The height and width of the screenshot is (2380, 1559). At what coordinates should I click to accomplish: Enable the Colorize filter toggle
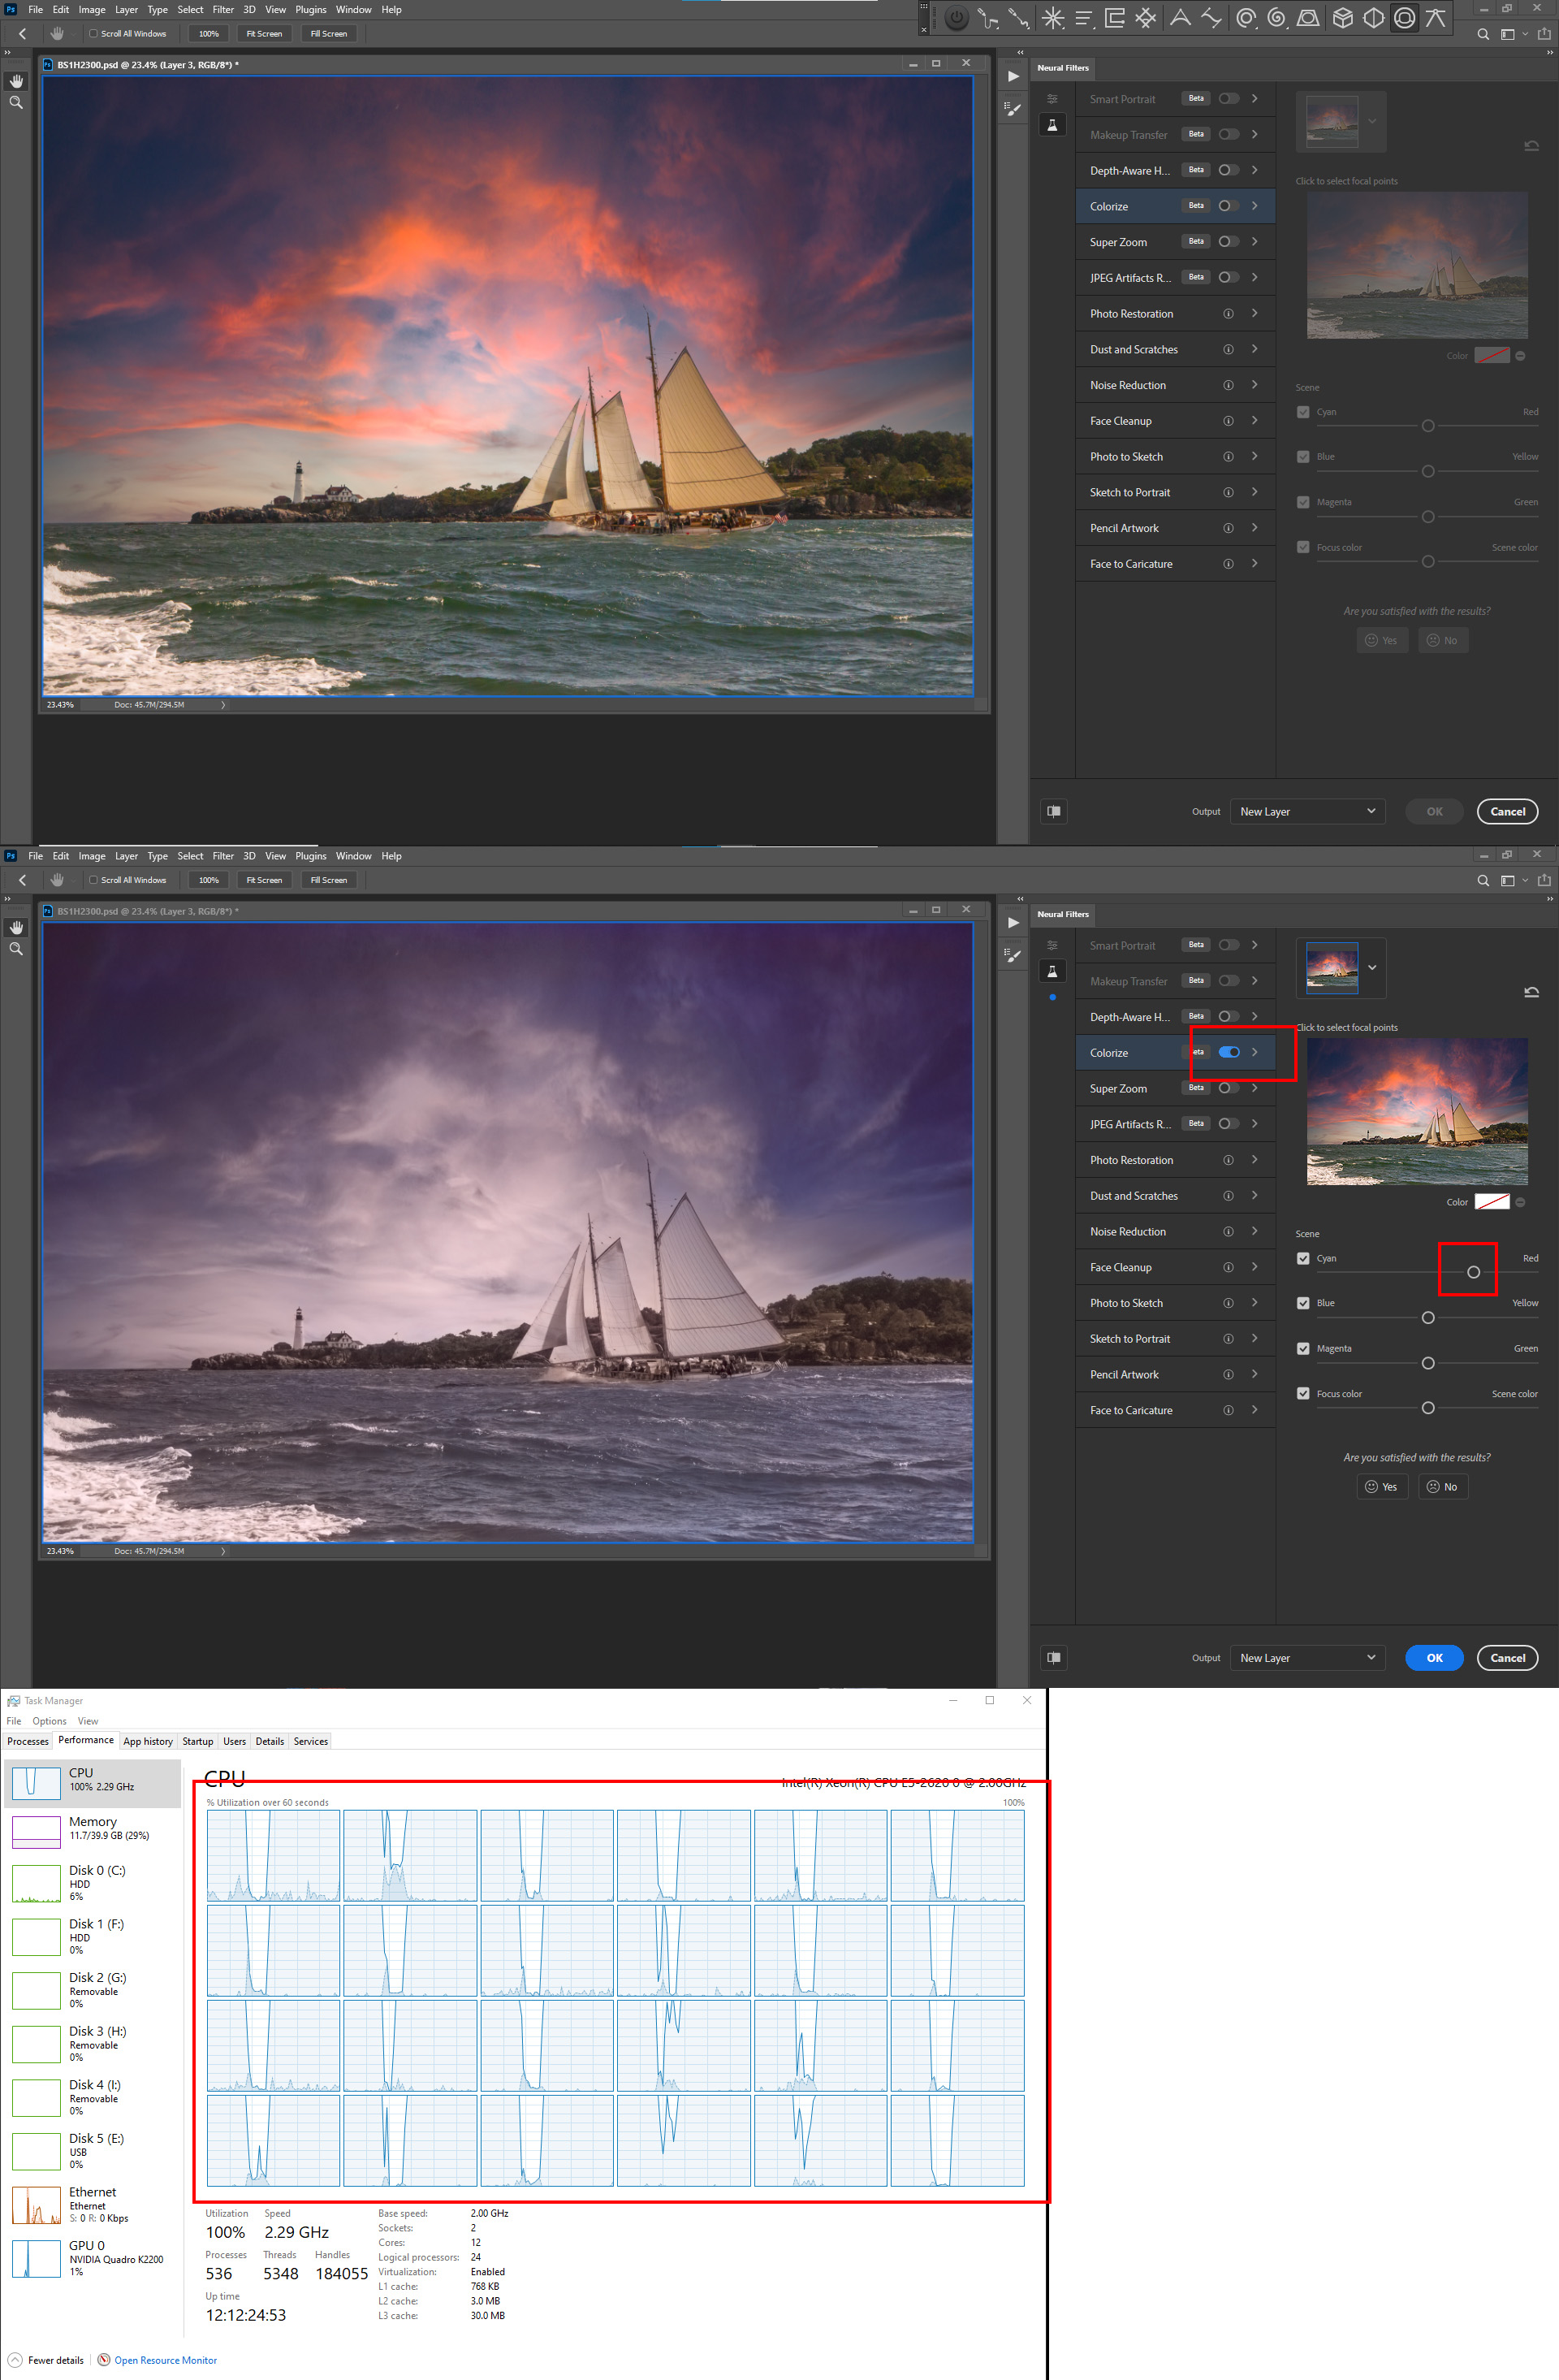(x=1229, y=1051)
